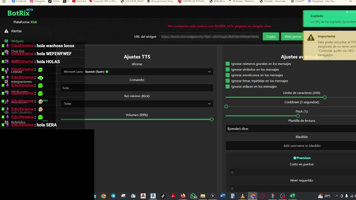
Task: Click the Add username to blacklist field
Action: pyautogui.click(x=291, y=146)
